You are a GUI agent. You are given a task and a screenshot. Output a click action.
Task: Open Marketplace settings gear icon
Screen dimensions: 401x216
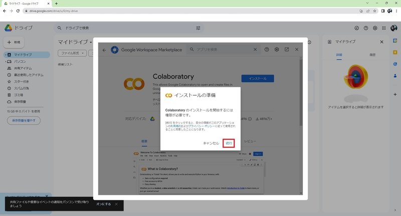point(277,49)
